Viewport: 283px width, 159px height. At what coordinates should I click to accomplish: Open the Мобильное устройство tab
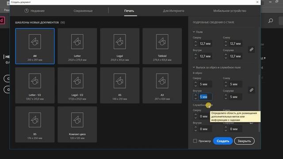230,11
